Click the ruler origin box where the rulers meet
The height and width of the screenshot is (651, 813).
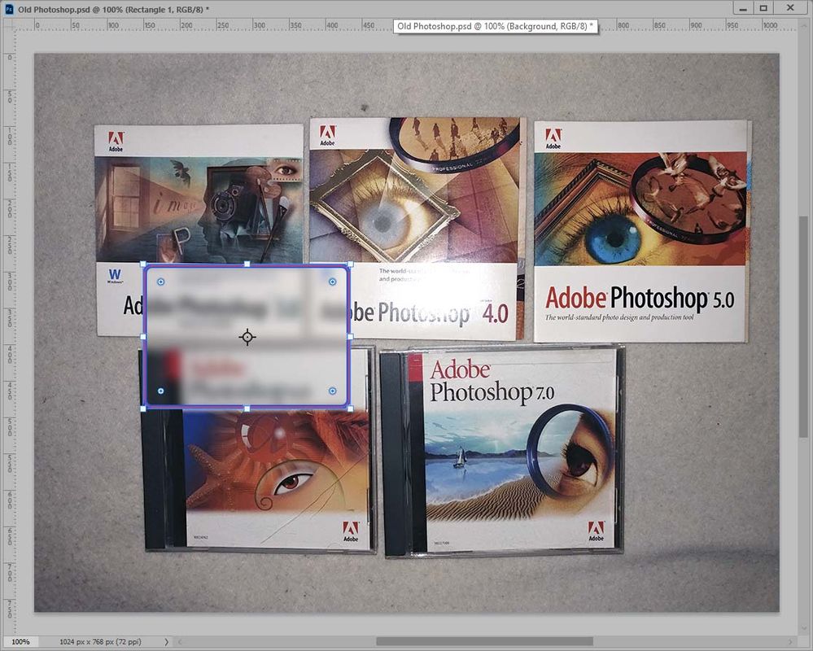(x=9, y=24)
